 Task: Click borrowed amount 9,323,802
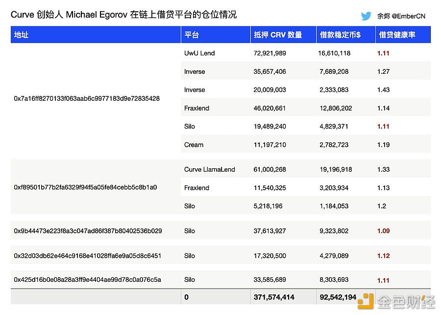click(334, 231)
